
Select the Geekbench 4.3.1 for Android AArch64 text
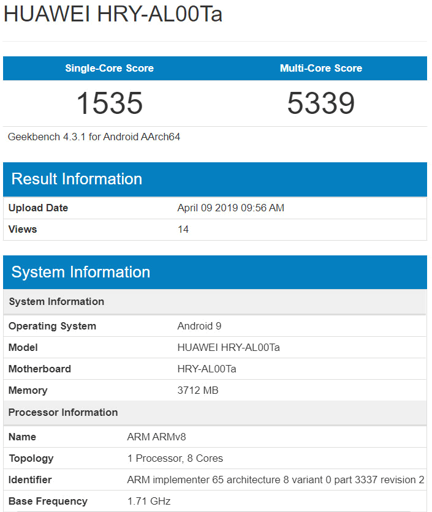pos(94,137)
